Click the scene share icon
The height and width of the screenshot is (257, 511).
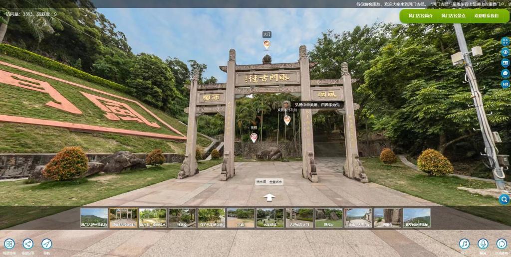[x=28, y=244]
